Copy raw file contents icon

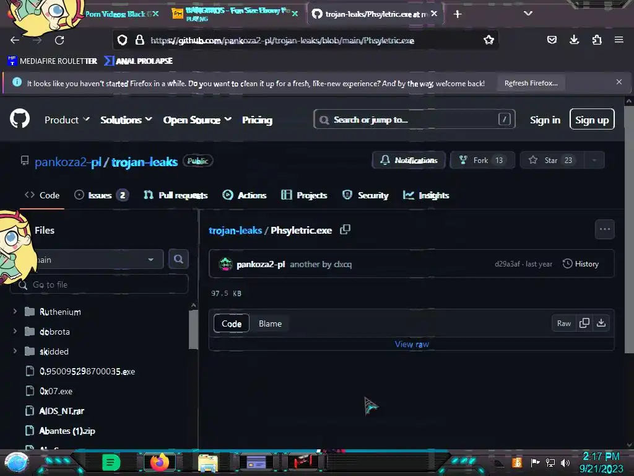(584, 323)
